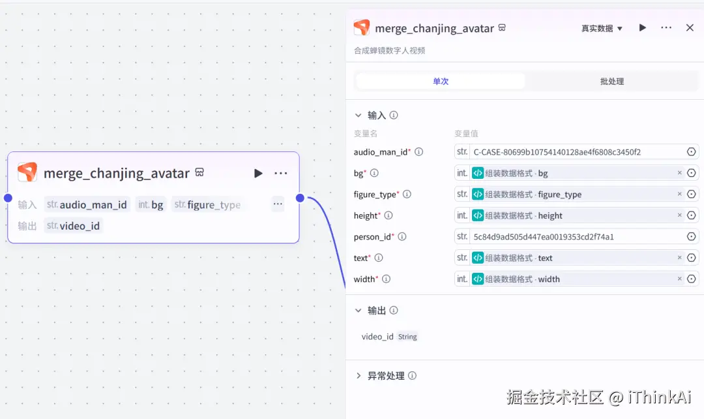The height and width of the screenshot is (419, 704).
Task: Click the gear icon next to audio_man_id value
Action: click(x=691, y=151)
